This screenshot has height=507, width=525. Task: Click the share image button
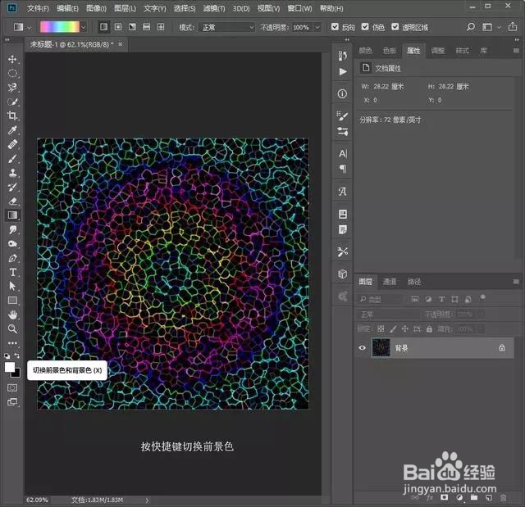pos(513,26)
